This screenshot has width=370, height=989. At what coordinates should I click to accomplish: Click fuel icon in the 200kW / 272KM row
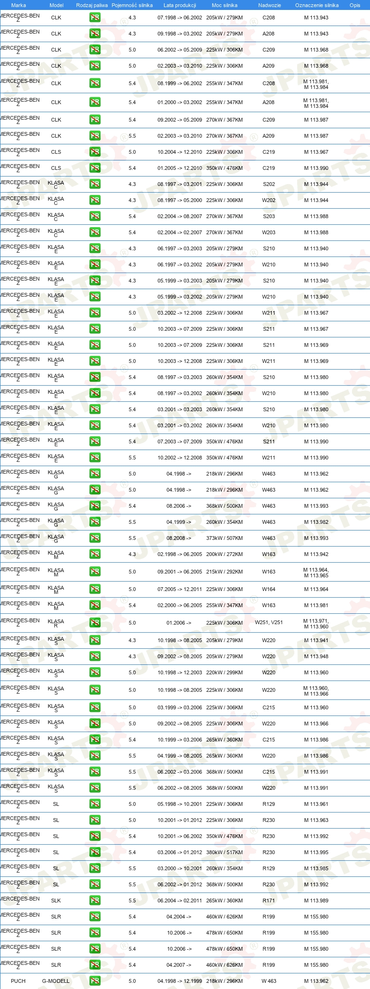95,554
